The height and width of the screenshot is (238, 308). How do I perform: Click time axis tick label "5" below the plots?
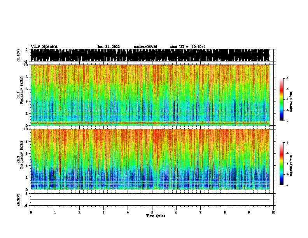[152, 212]
